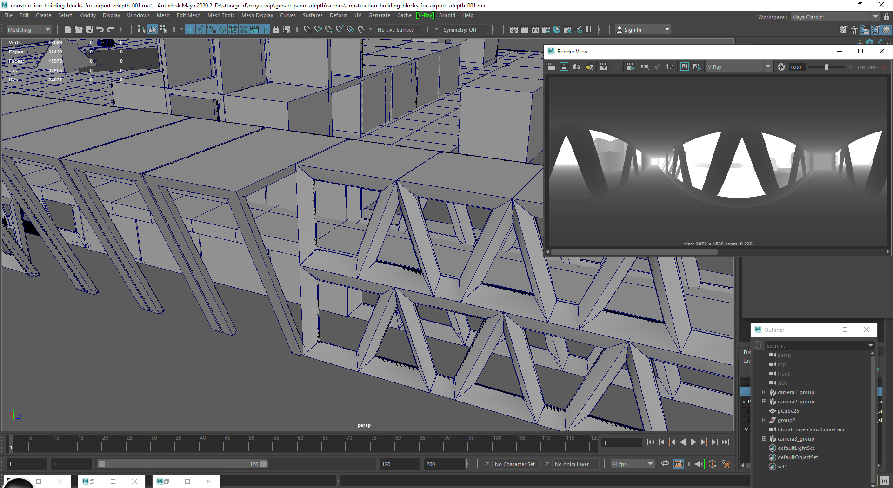Start an IPR render in Render View
893x488 pixels.
click(603, 67)
